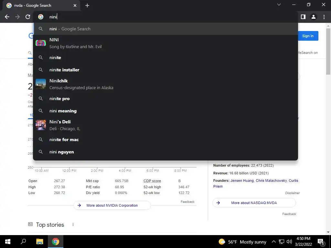Click the 52-wk high value 346.47
This screenshot has height=248, width=331.
pos(184,187)
